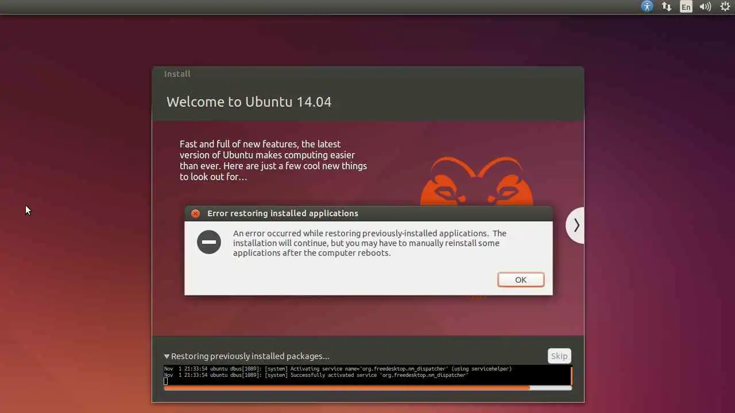Close the error dialog with the red X
735x413 pixels.
(195, 213)
